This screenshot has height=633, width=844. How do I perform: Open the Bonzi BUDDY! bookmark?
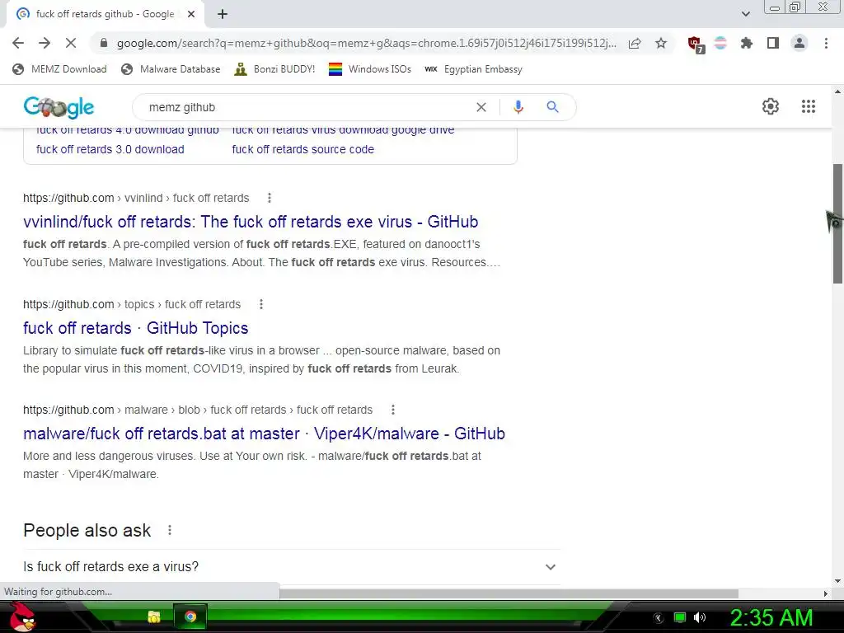[274, 69]
